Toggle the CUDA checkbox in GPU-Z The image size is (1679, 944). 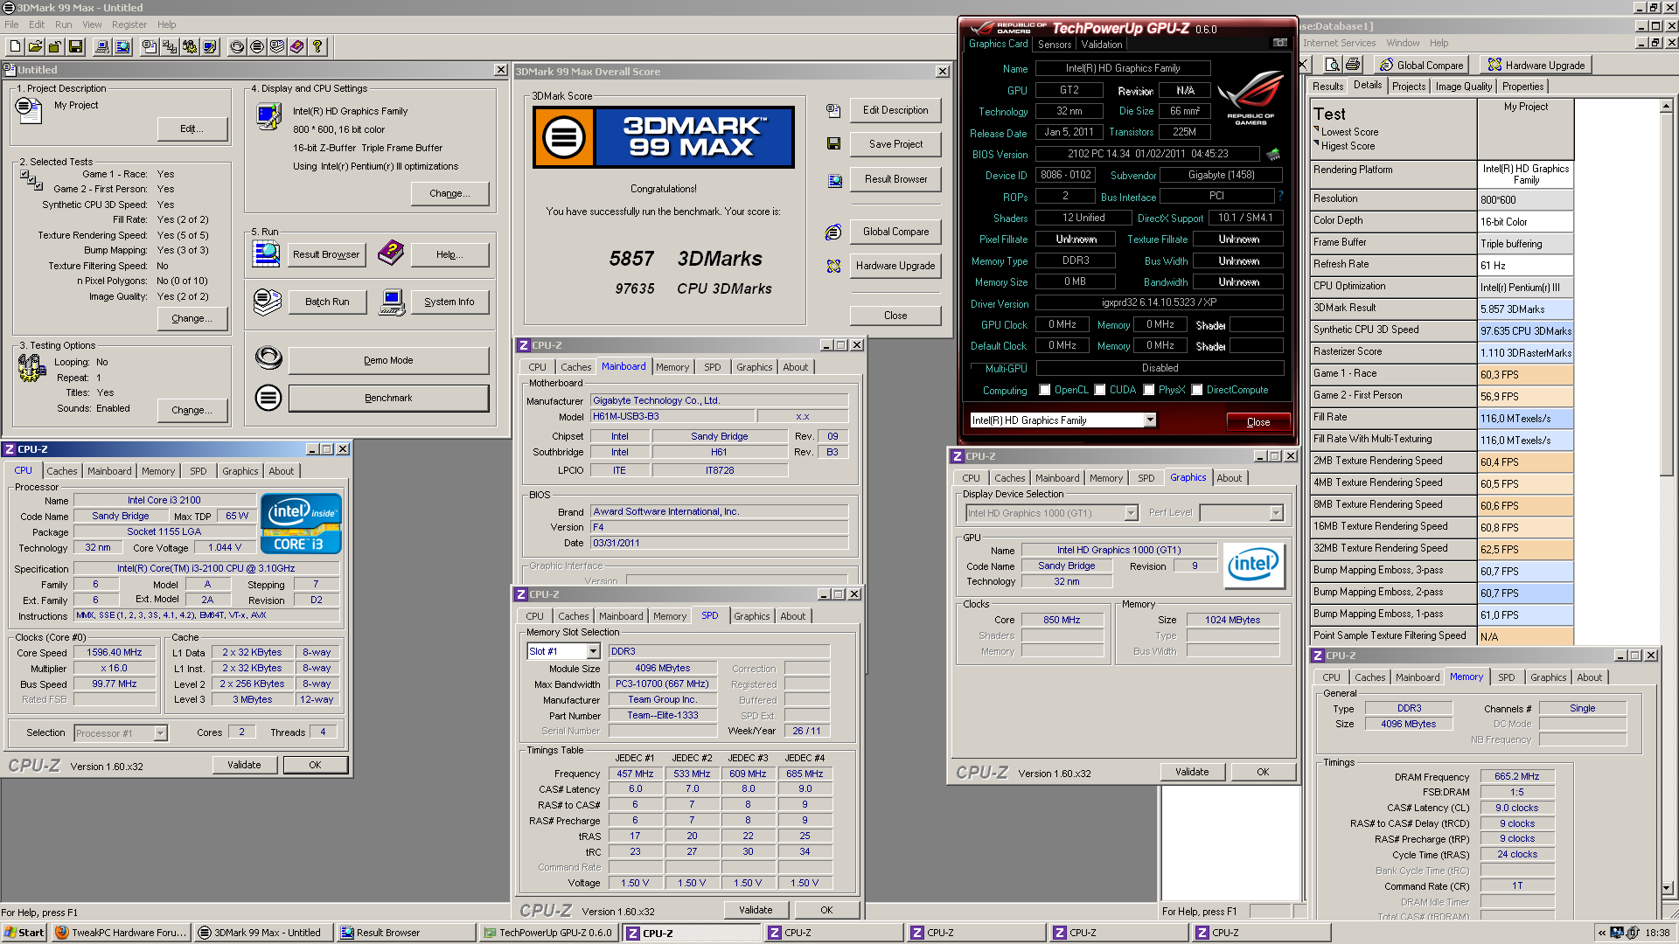[1100, 390]
